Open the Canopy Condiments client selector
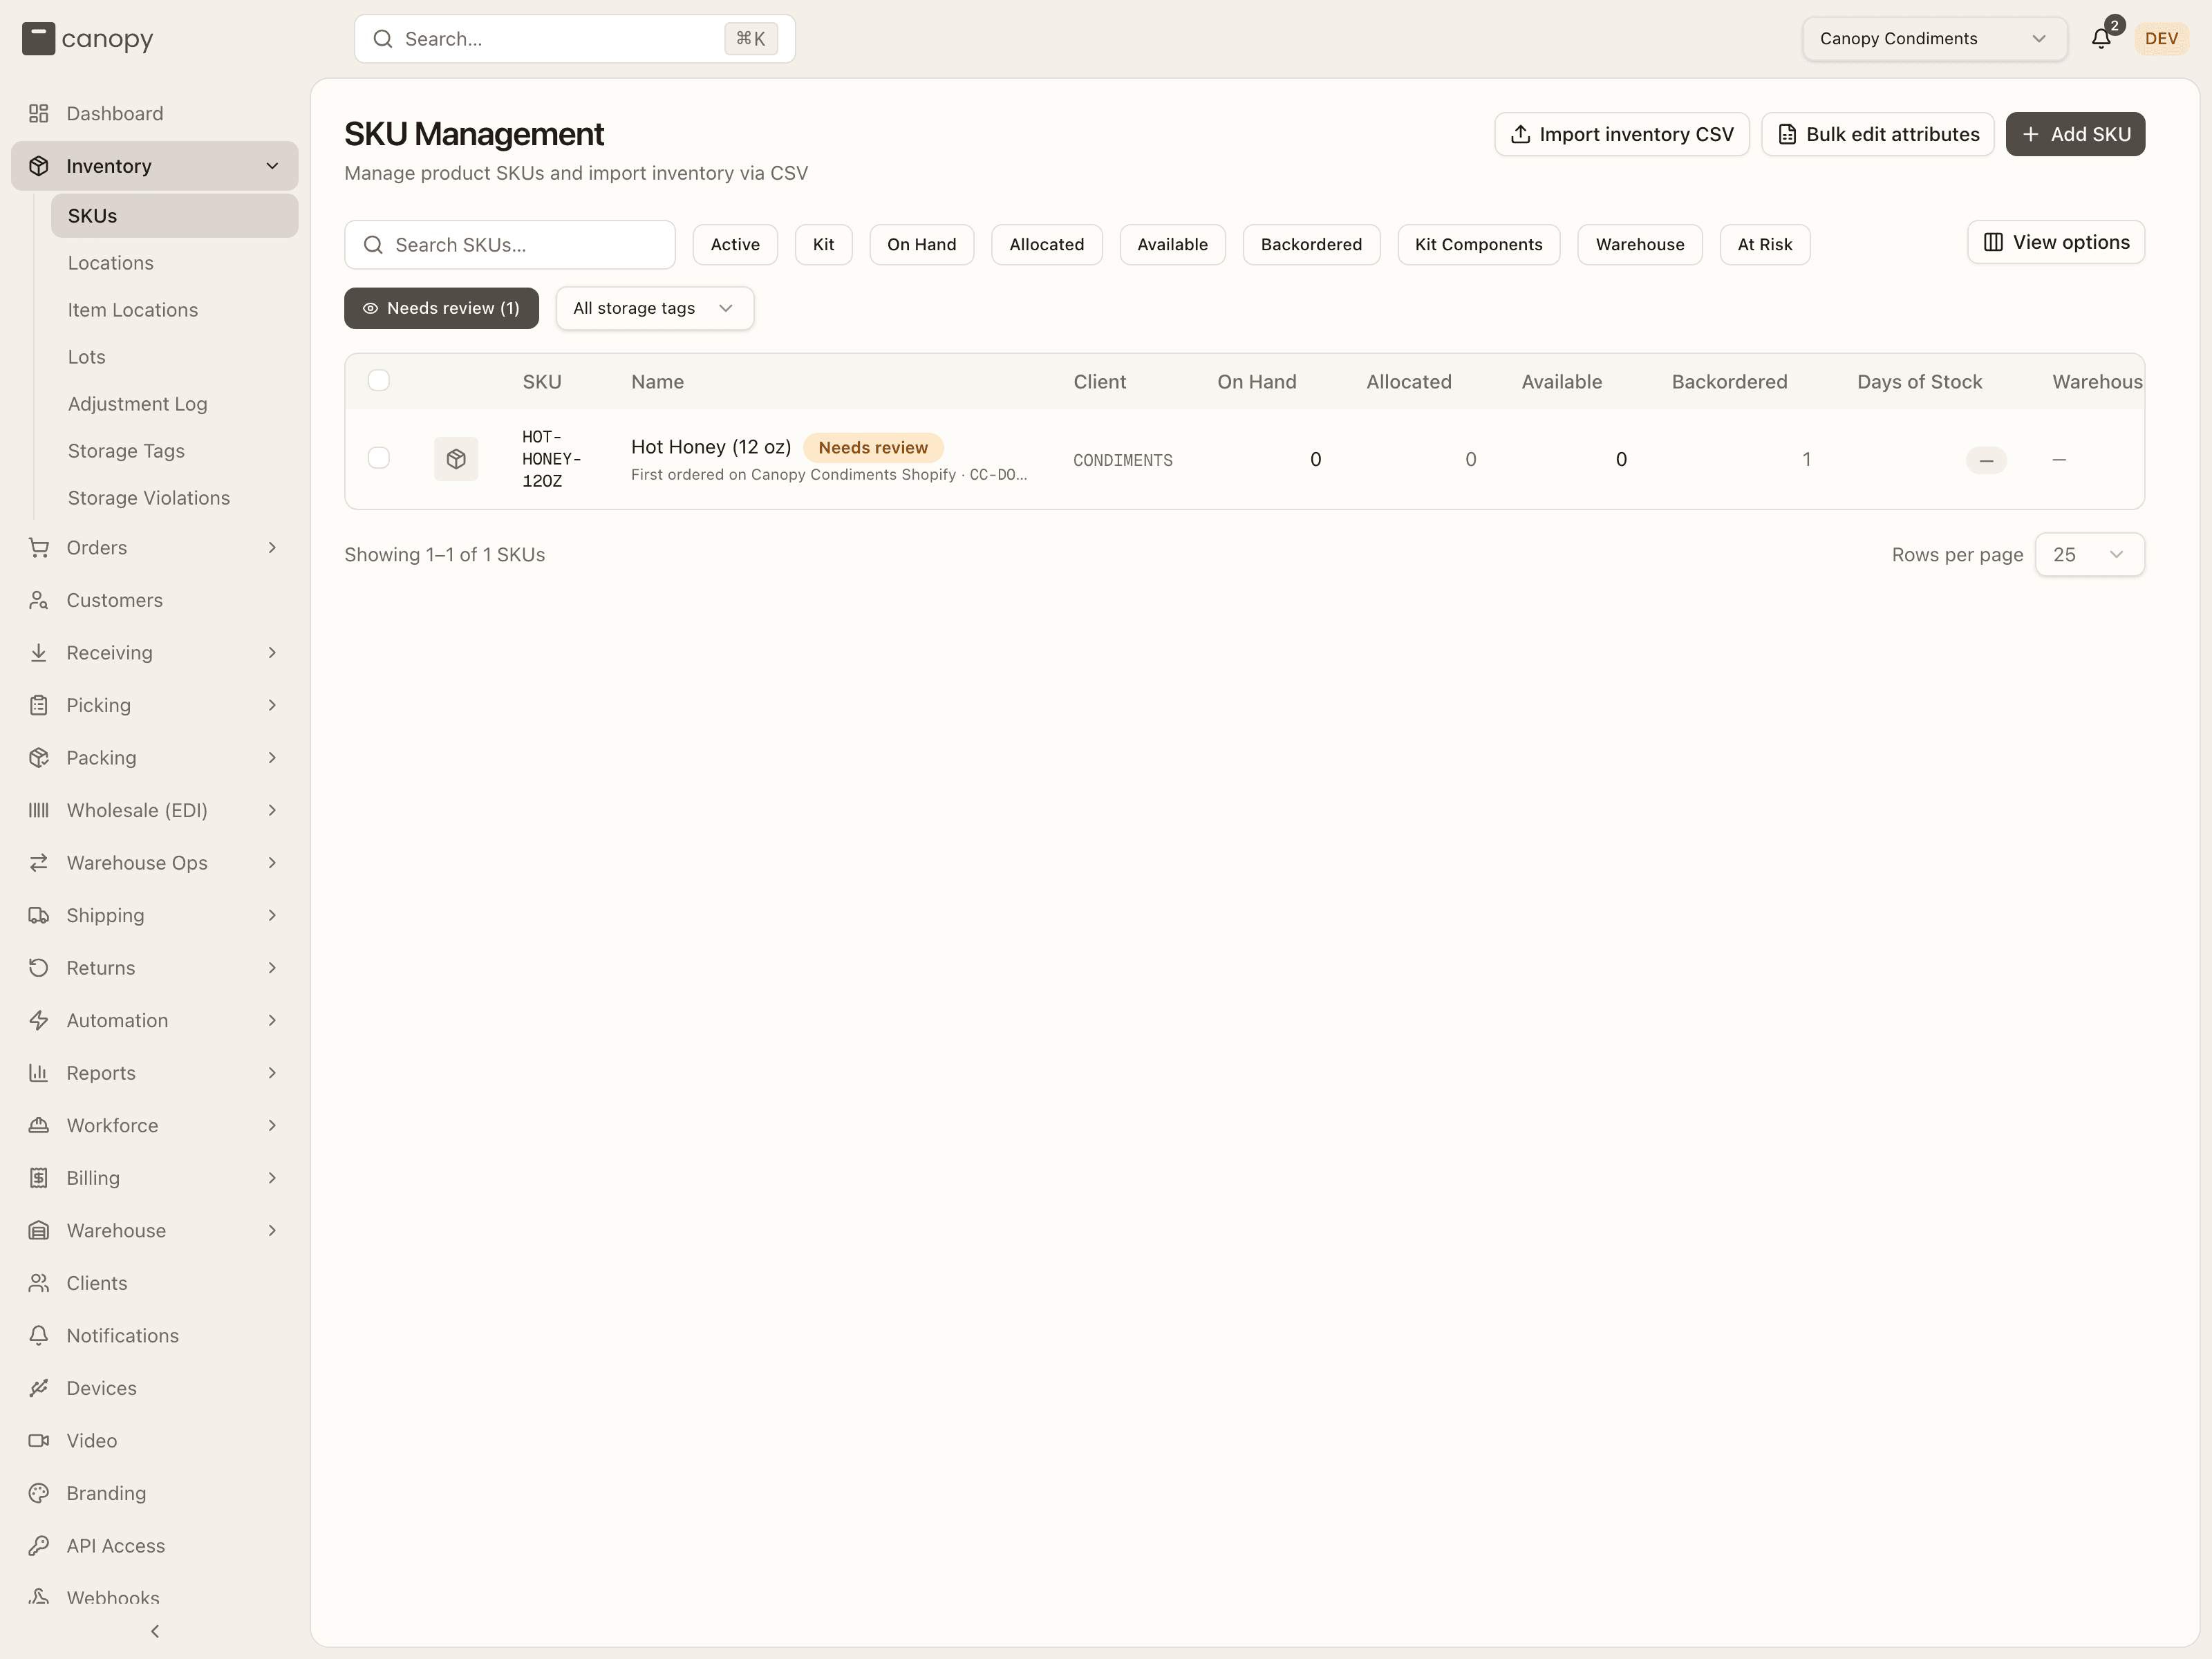This screenshot has width=2212, height=1659. click(x=1934, y=39)
